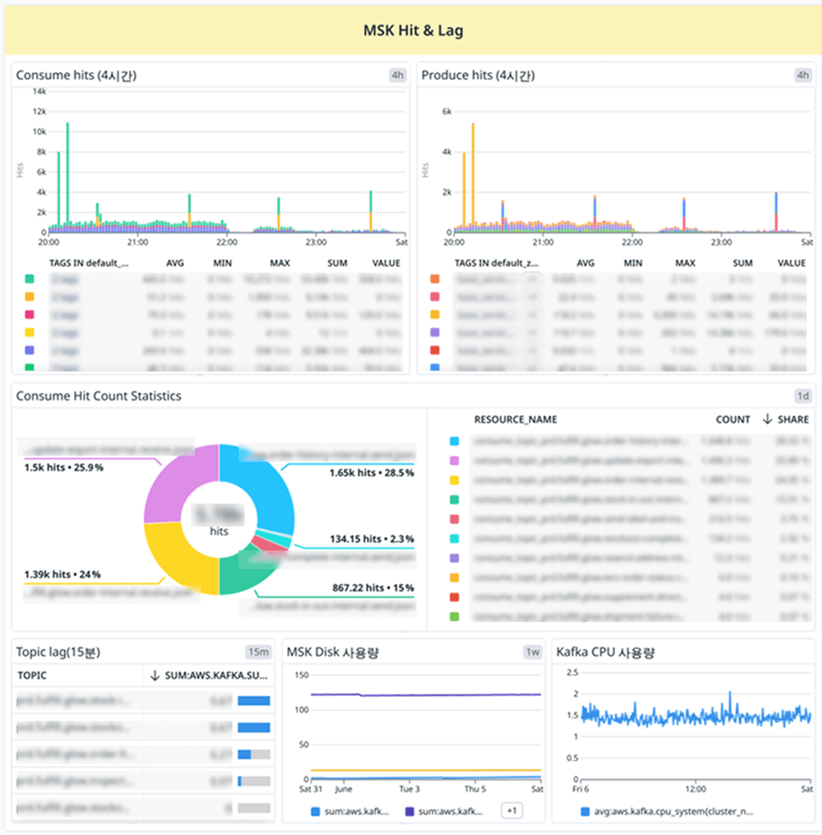Click the '134.15 hits • 2.3%' donut label

pos(371,538)
